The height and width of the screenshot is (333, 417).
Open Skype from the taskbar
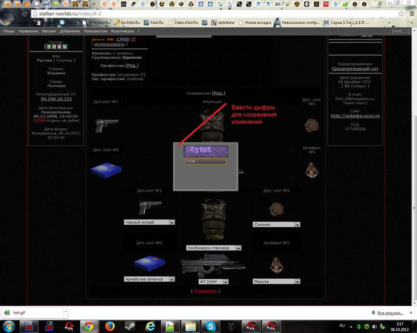[210, 326]
